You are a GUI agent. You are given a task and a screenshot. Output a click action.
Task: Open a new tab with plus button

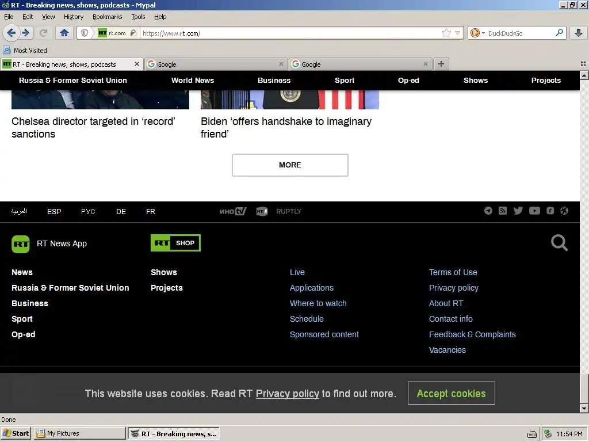[441, 64]
